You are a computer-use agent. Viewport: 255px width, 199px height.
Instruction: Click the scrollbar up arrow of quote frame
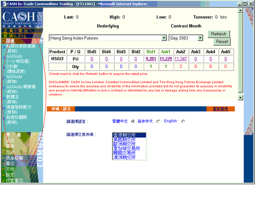[240, 10]
